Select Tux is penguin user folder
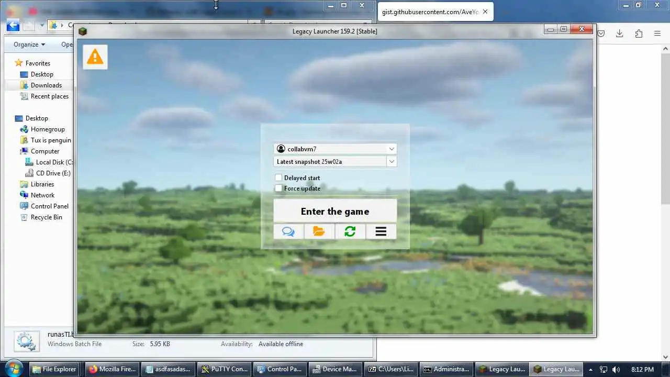670x377 pixels. 51,140
